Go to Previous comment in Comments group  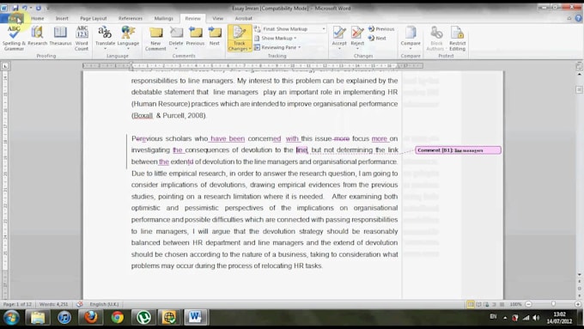tap(195, 37)
